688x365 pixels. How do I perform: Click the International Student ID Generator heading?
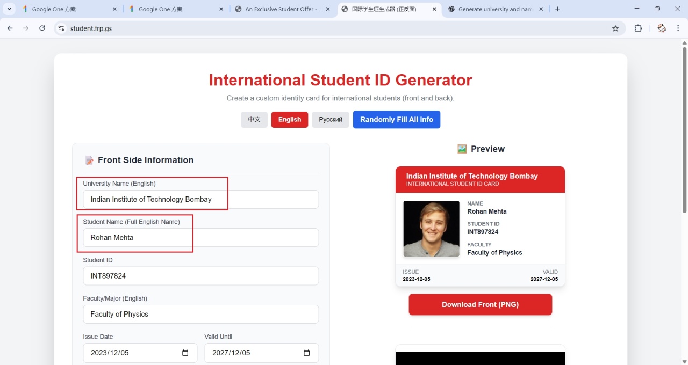341,80
